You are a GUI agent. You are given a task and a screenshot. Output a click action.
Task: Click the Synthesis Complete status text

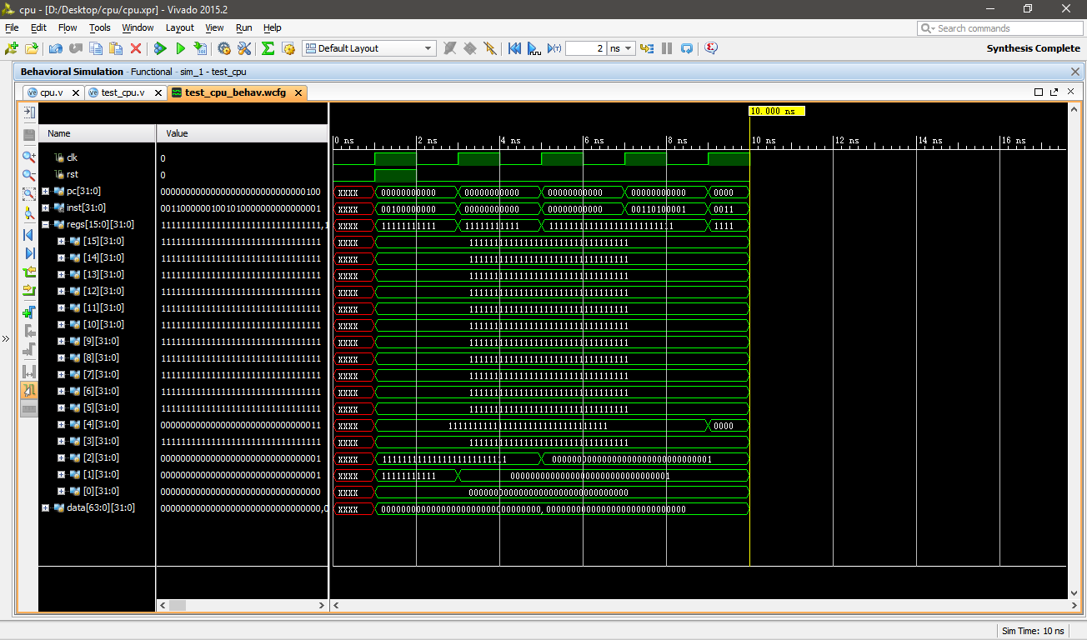(x=1034, y=48)
